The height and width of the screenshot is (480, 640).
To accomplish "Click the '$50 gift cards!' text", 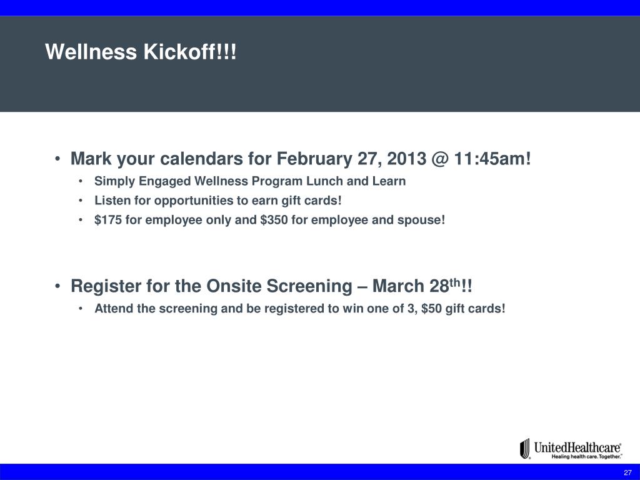I will click(x=463, y=309).
